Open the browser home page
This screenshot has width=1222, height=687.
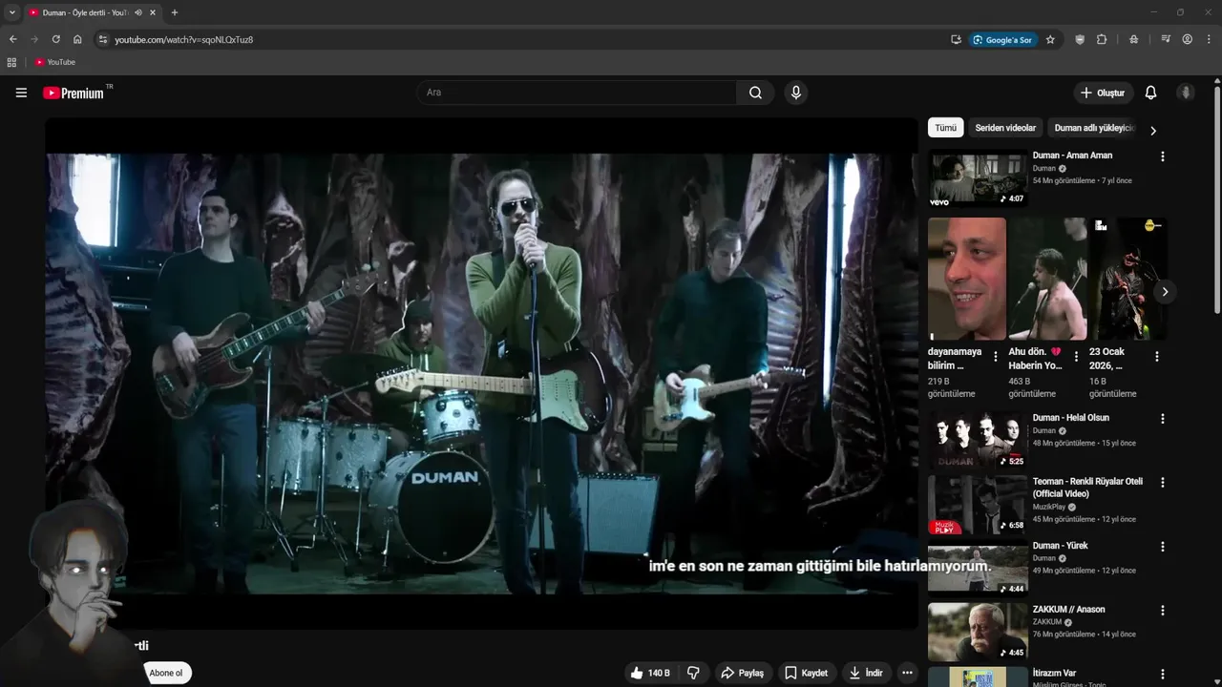click(77, 39)
